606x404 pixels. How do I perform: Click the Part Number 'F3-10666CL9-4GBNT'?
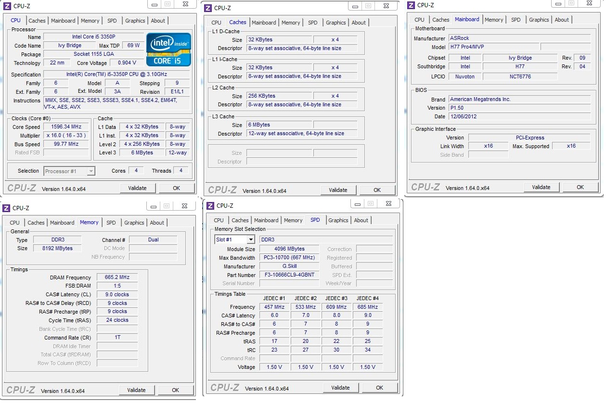tap(289, 275)
